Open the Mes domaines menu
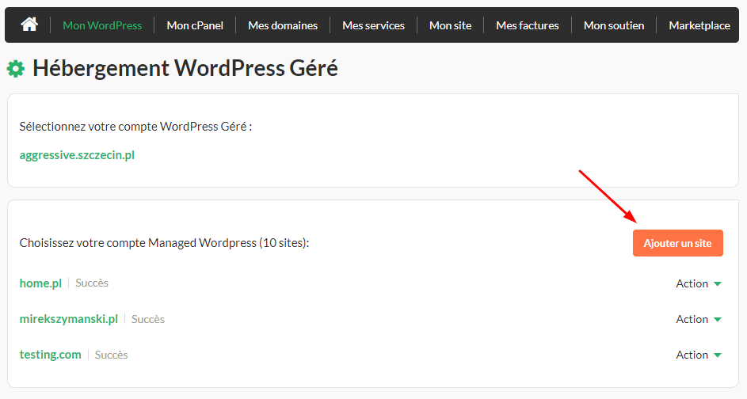747x399 pixels. click(283, 25)
